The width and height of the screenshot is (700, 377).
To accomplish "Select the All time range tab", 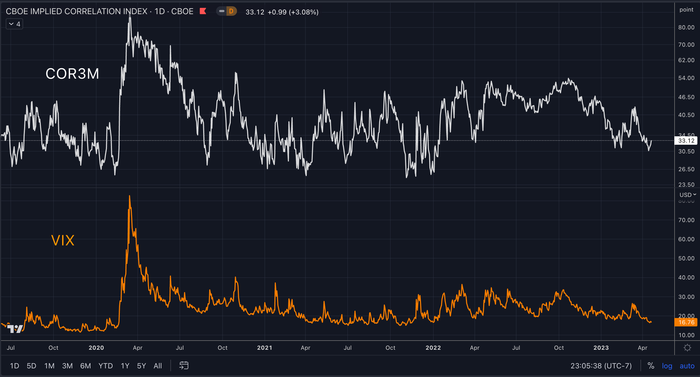I will (x=158, y=365).
